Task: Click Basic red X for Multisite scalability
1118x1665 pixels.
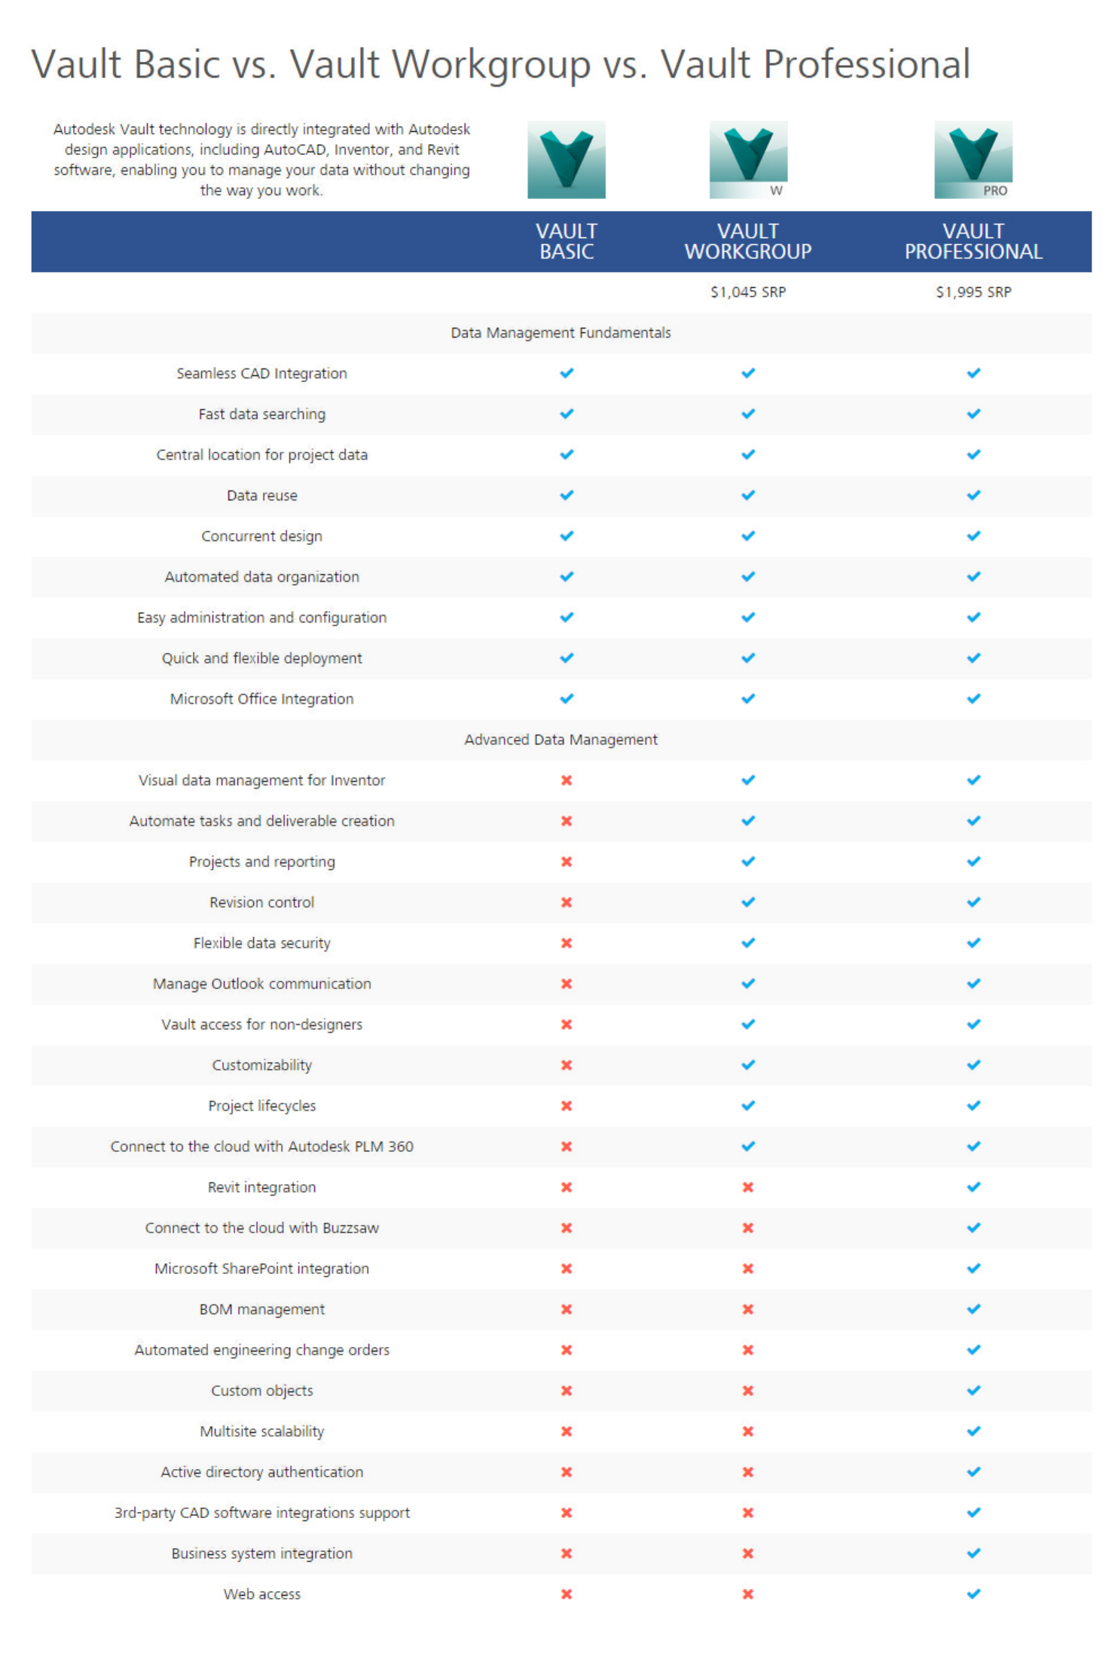Action: tap(567, 1431)
